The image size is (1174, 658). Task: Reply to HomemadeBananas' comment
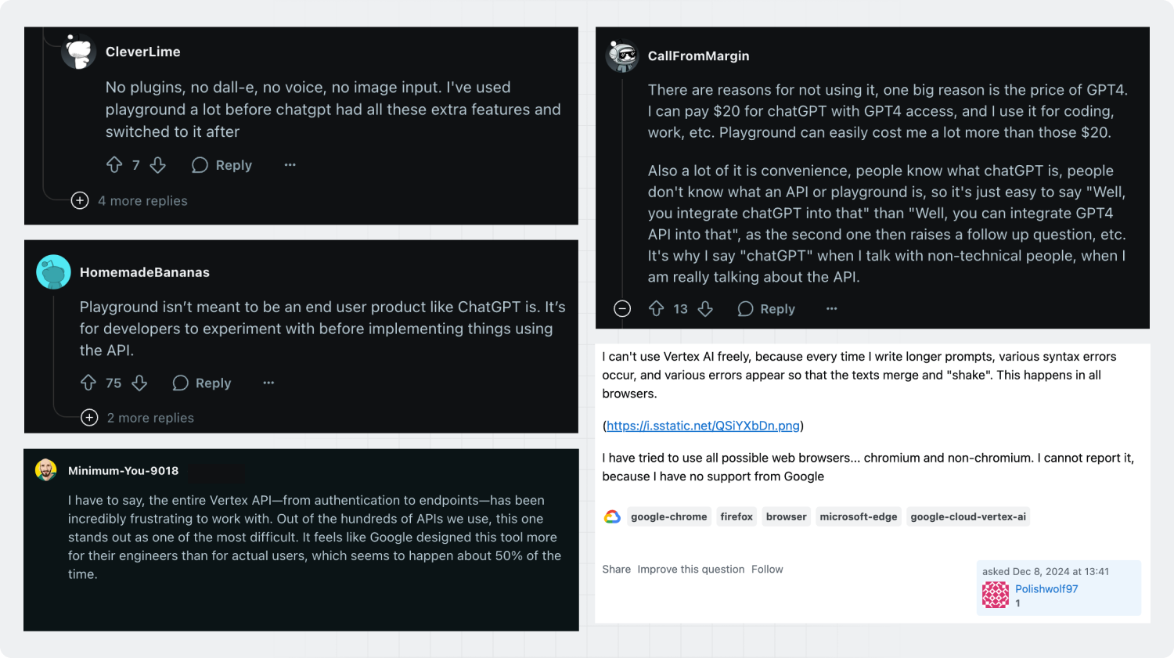pyautogui.click(x=202, y=383)
